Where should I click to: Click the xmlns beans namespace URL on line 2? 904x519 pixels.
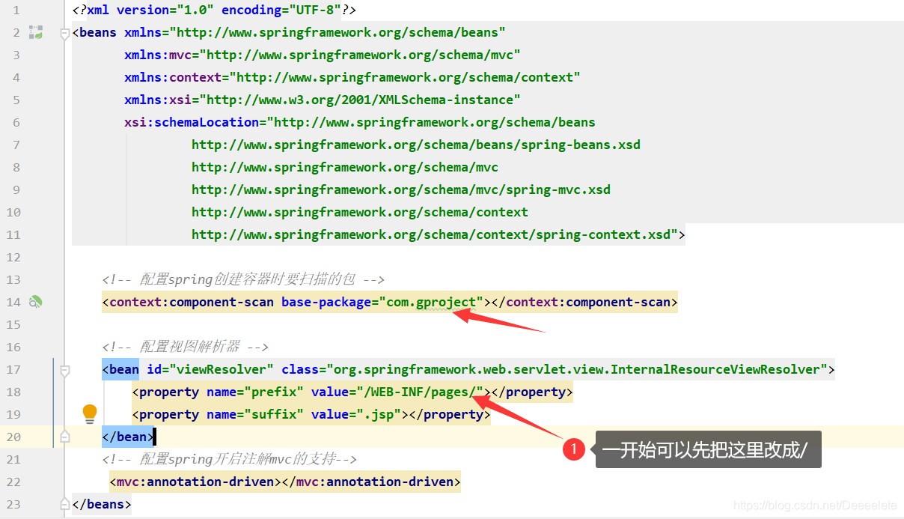(338, 32)
